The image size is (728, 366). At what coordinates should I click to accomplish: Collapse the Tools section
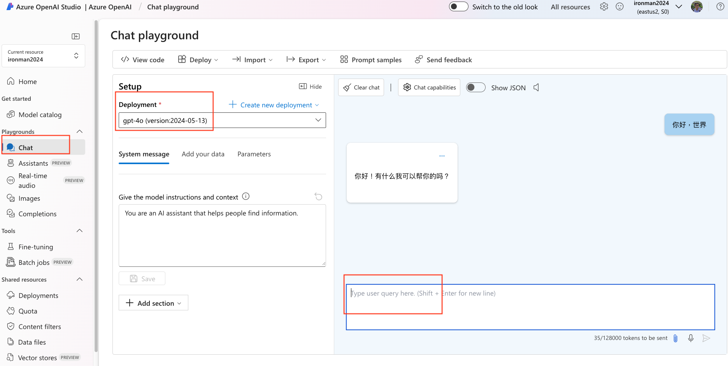point(79,231)
